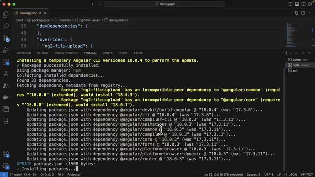Close the terminal panel
Image resolution: width=315 pixels, height=177 pixels.
pos(310,53)
